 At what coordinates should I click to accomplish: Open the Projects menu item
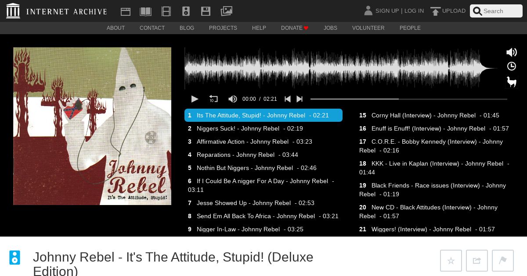click(x=223, y=28)
